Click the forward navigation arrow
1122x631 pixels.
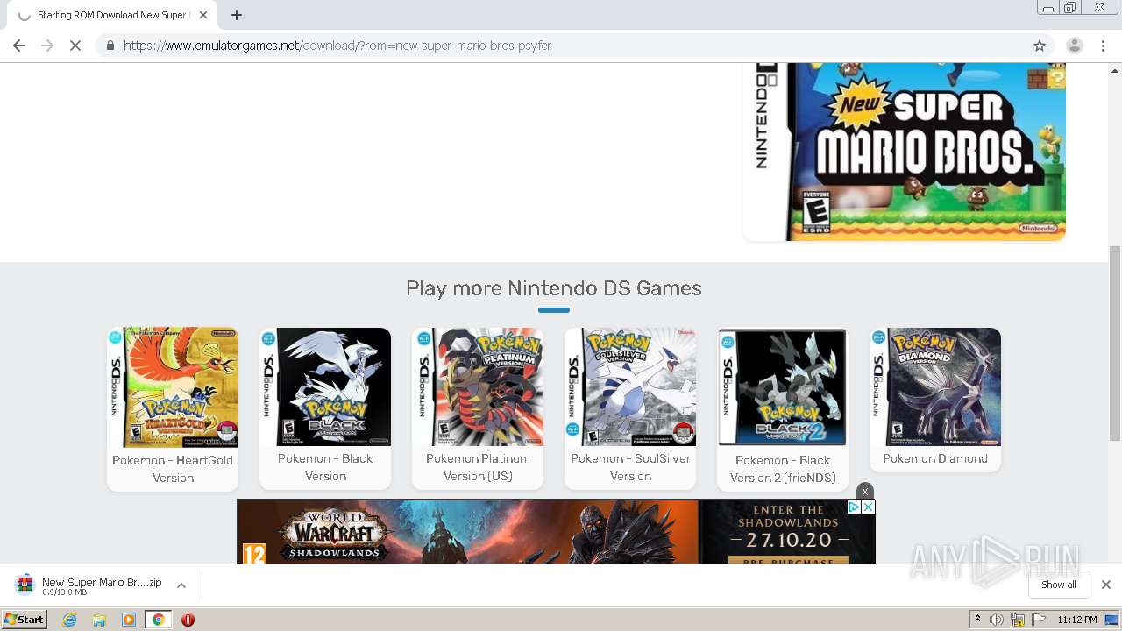coord(47,46)
